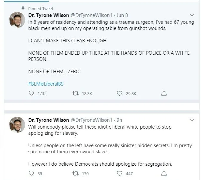Image resolution: width=201 pixels, height=180 pixels.
Task: Share the pinned tweet
Action: pyautogui.click(x=164, y=93)
